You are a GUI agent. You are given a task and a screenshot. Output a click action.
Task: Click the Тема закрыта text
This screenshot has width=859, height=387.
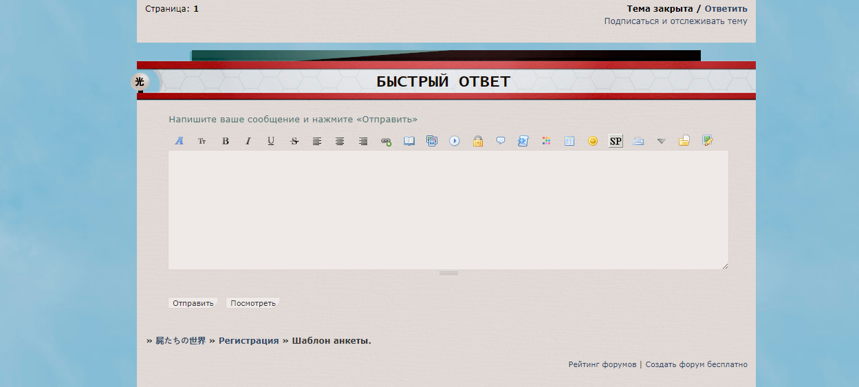coord(660,9)
